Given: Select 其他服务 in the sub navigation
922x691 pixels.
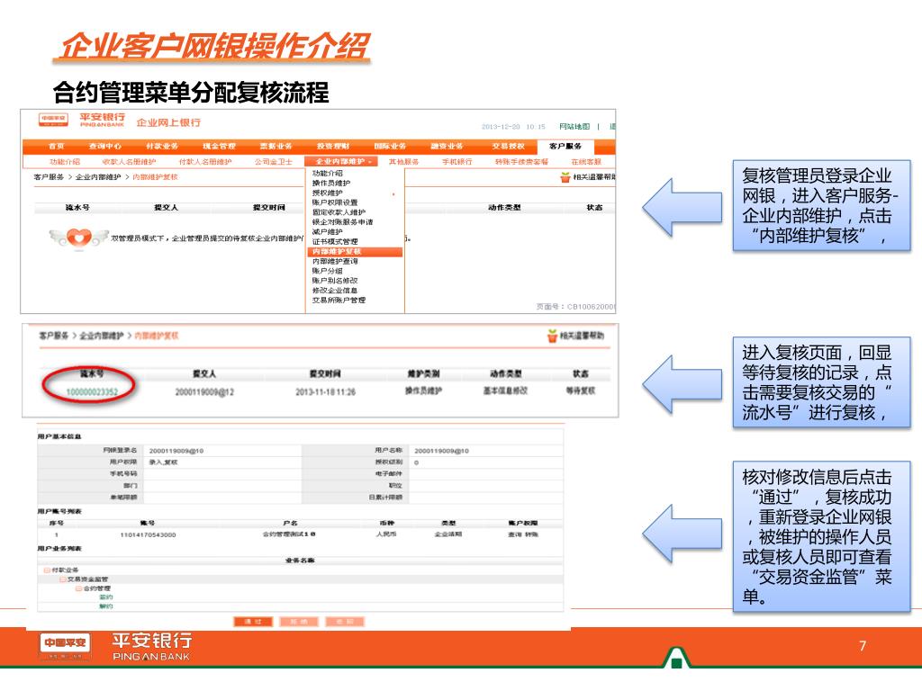Looking at the screenshot, I should tap(404, 162).
